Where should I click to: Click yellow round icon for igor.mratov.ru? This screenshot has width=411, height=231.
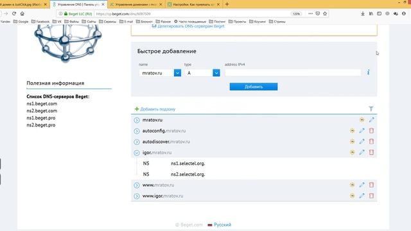click(353, 153)
